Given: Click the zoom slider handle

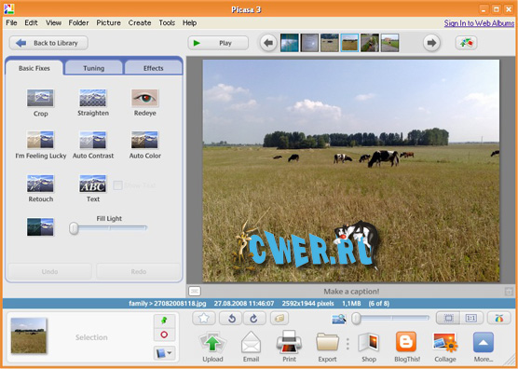Looking at the screenshot, I should (x=356, y=319).
